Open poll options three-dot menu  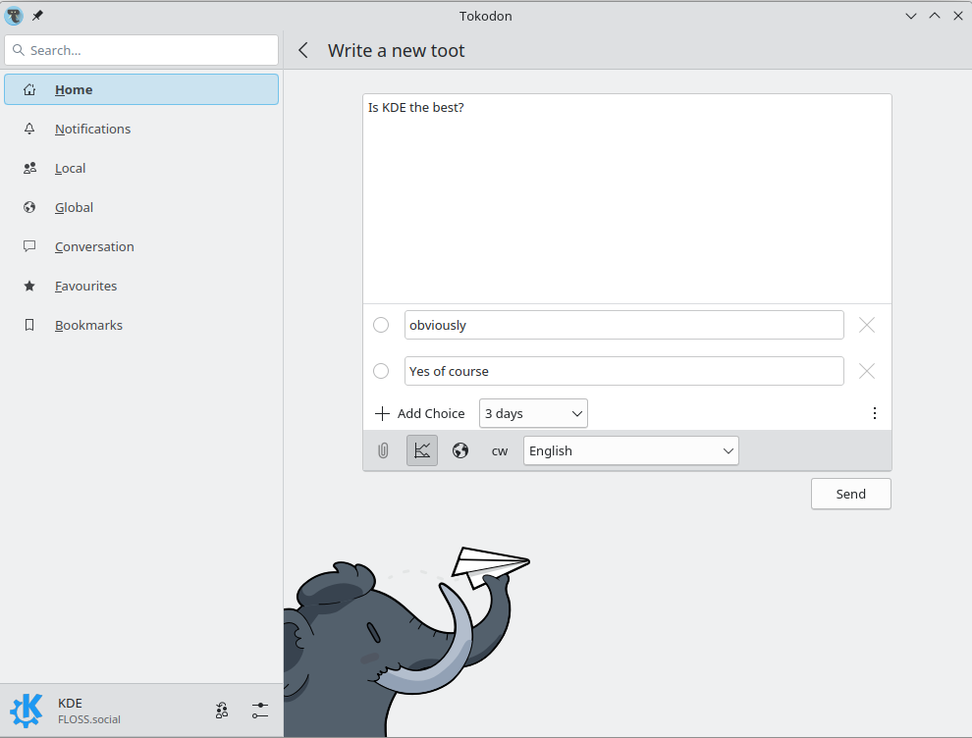tap(875, 413)
